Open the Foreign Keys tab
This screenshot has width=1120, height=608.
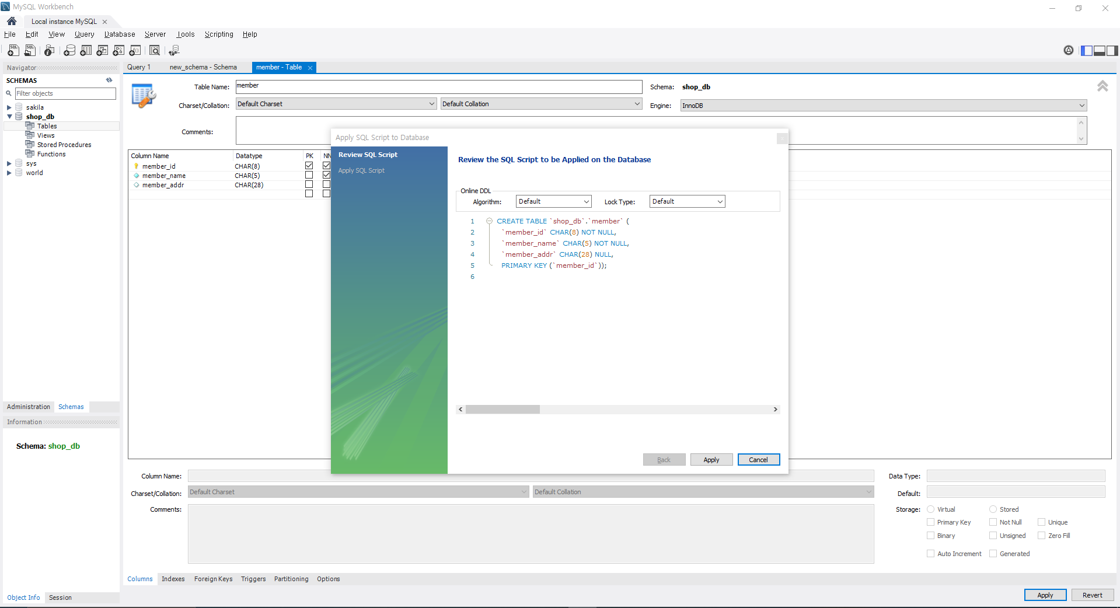213,579
